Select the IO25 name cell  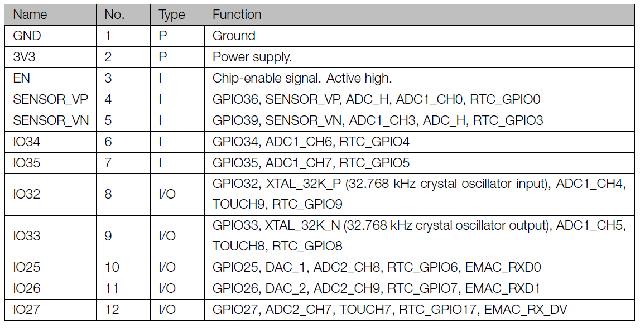click(26, 267)
